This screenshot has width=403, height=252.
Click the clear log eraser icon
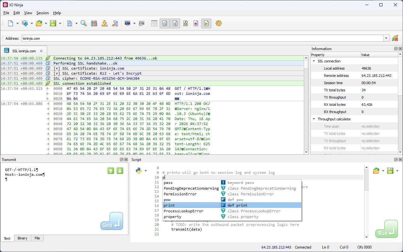115,23
